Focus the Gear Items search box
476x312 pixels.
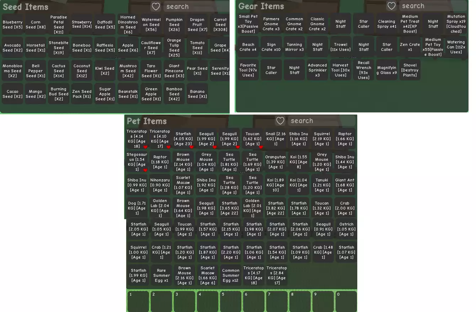432,6
